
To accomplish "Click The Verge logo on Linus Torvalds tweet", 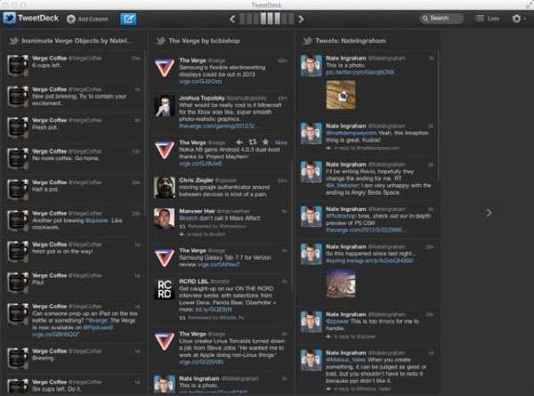I will [x=164, y=342].
